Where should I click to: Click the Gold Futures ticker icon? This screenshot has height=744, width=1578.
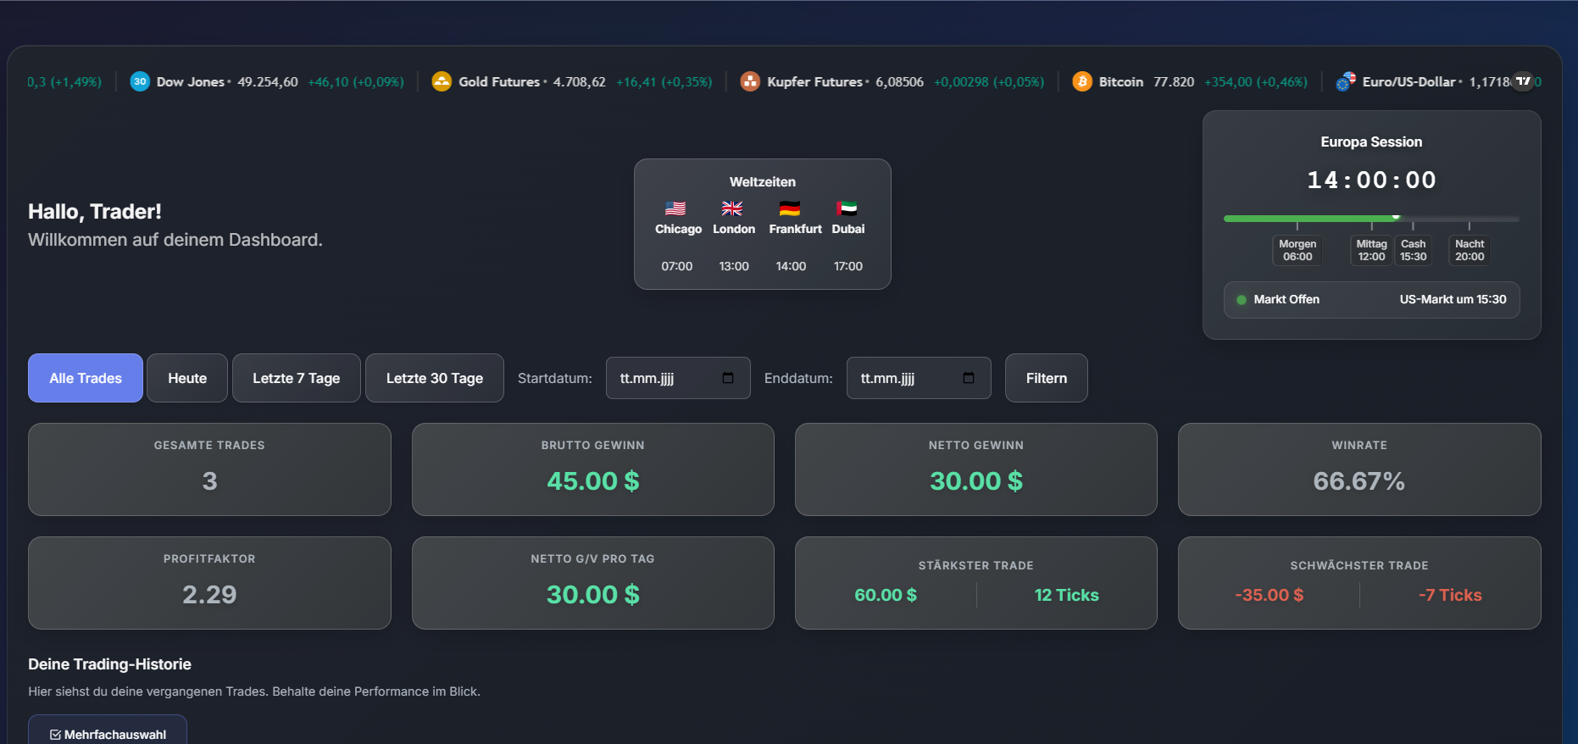tap(442, 81)
